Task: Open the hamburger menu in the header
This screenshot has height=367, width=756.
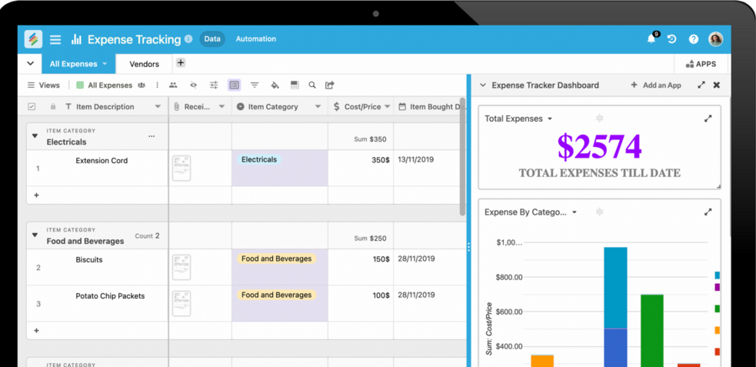Action: (55, 39)
